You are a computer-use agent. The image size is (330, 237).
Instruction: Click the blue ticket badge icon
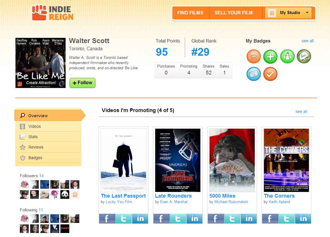[254, 74]
